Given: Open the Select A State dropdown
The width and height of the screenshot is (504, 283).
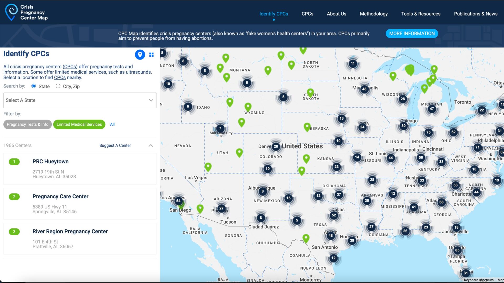Looking at the screenshot, I should (x=80, y=100).
